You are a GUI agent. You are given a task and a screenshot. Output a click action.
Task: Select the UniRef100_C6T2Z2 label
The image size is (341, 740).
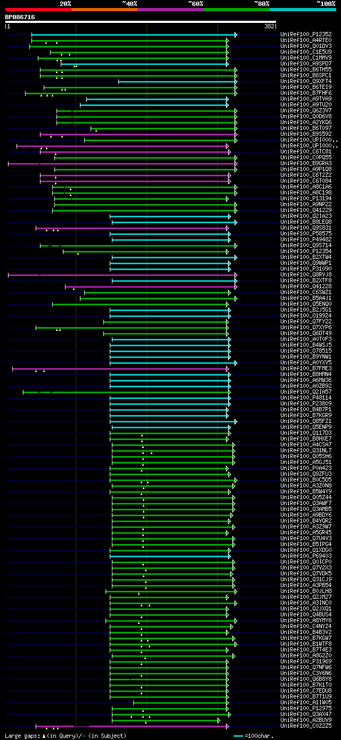(x=306, y=175)
